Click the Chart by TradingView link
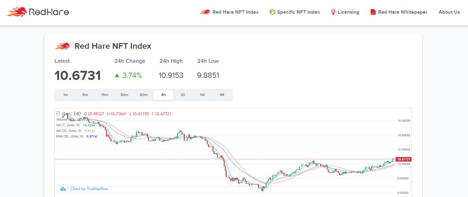The width and height of the screenshot is (468, 197). click(89, 189)
